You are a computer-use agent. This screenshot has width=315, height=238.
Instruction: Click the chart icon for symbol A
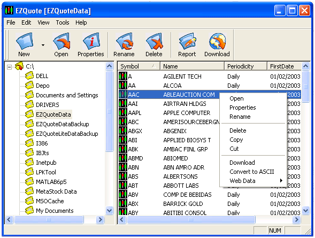pyautogui.click(x=123, y=76)
